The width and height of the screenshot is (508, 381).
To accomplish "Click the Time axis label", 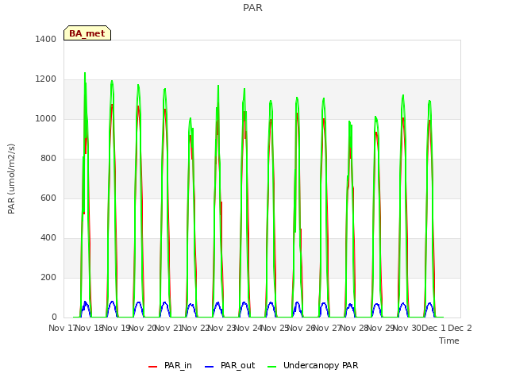I will point(449,341).
